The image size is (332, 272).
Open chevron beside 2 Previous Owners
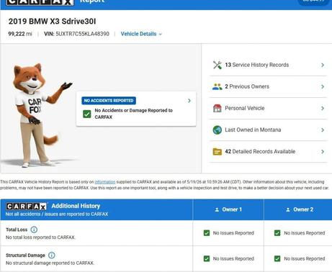point(323,86)
